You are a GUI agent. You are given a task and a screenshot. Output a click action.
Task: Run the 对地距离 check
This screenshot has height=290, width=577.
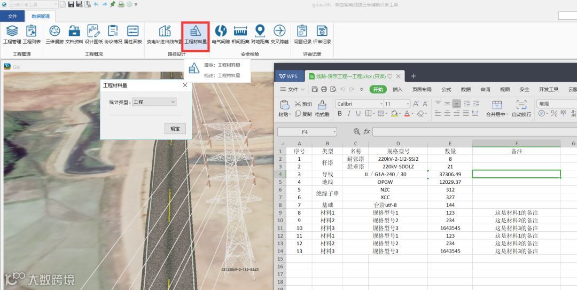(260, 35)
